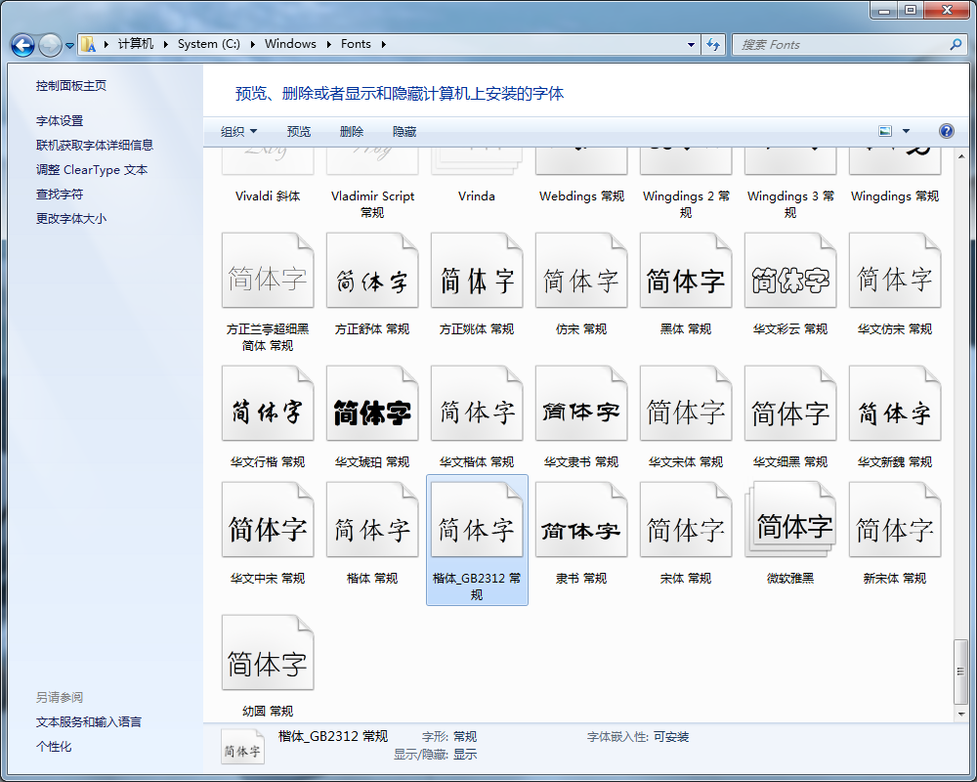Go back with the blue Back arrow
The image size is (977, 782).
[x=22, y=45]
